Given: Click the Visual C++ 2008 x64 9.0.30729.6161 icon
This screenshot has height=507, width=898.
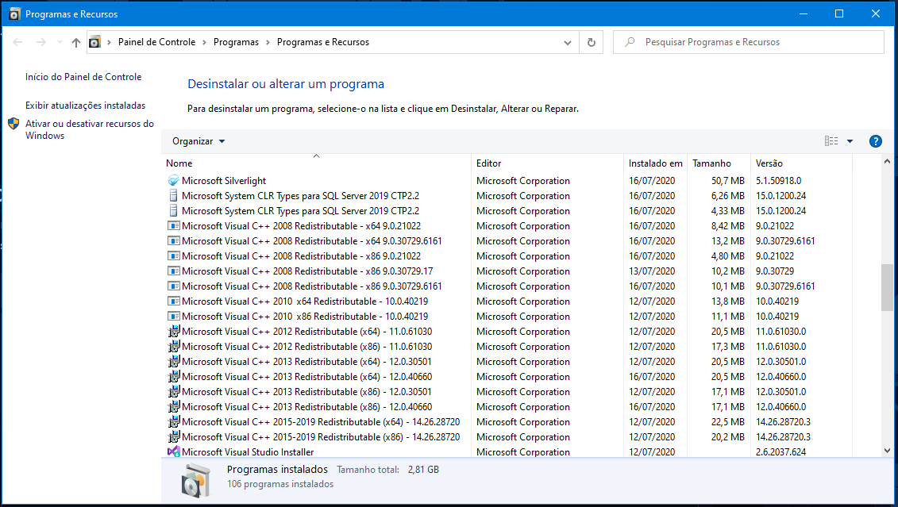Looking at the screenshot, I should point(174,240).
